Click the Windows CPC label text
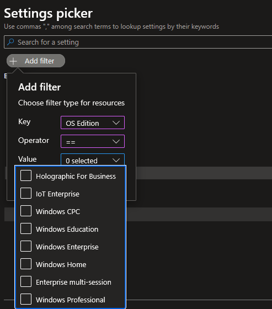The width and height of the screenshot is (272, 309). coord(58,212)
